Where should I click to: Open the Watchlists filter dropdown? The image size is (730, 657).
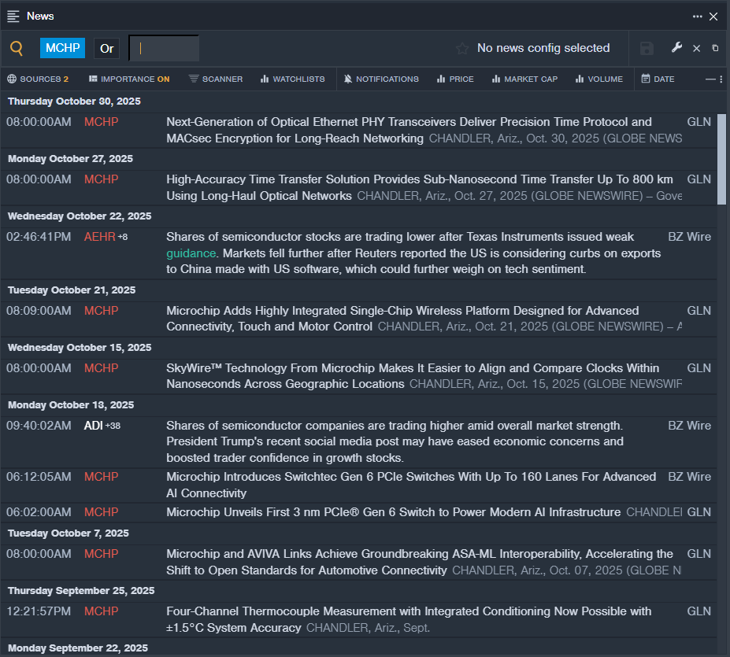[x=292, y=79]
